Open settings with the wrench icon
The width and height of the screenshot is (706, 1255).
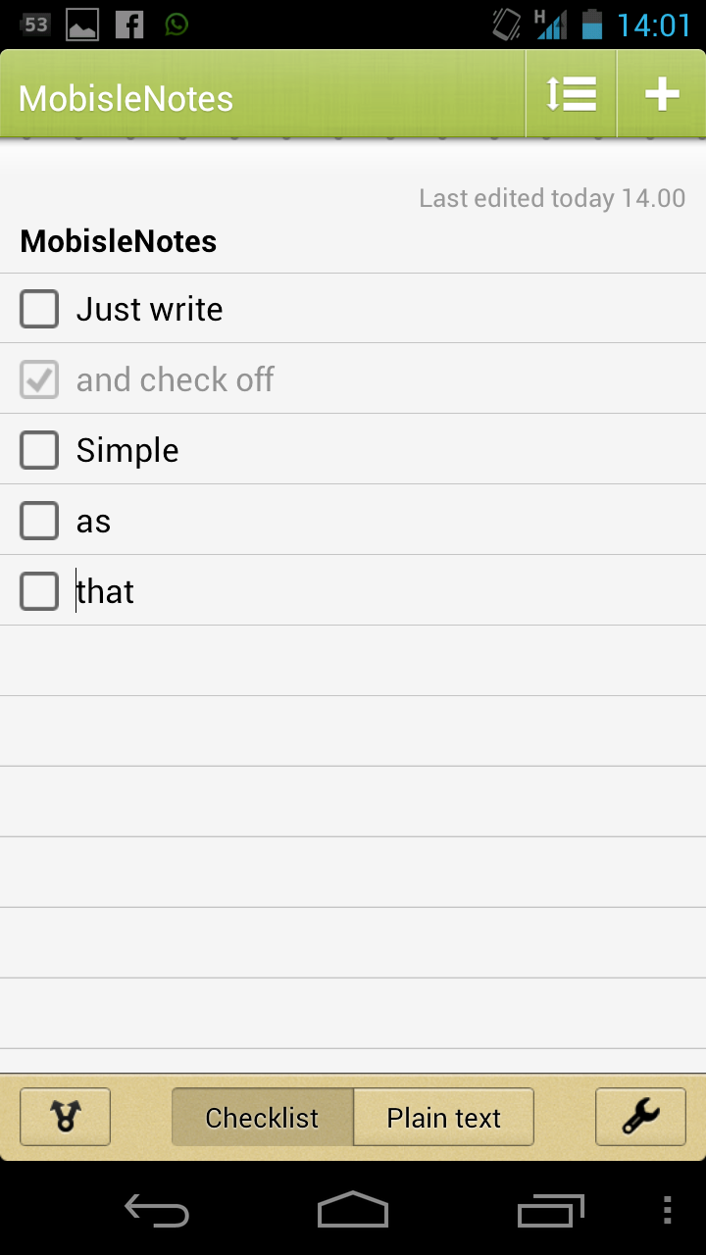(x=640, y=1117)
